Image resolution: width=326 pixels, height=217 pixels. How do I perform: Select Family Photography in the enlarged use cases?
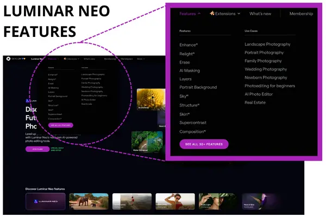coord(263,61)
